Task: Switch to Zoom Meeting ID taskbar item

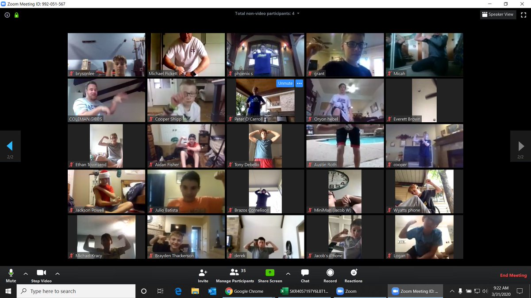Action: (415, 291)
